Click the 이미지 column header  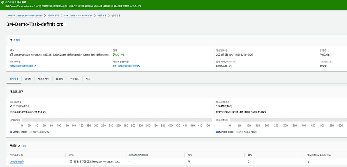72,155
